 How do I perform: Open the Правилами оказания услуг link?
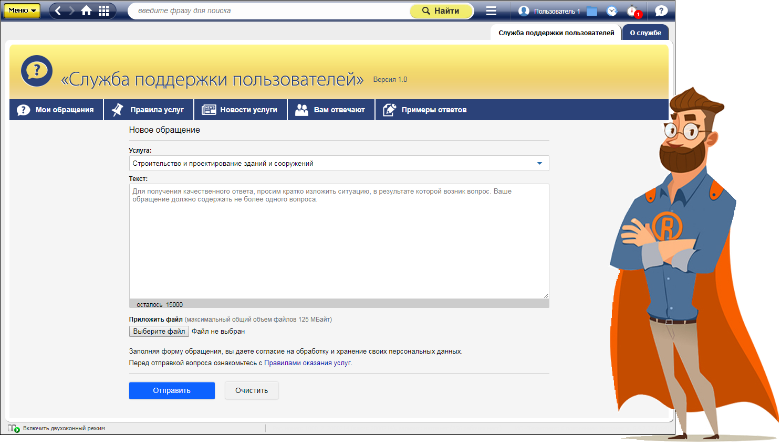coord(307,363)
